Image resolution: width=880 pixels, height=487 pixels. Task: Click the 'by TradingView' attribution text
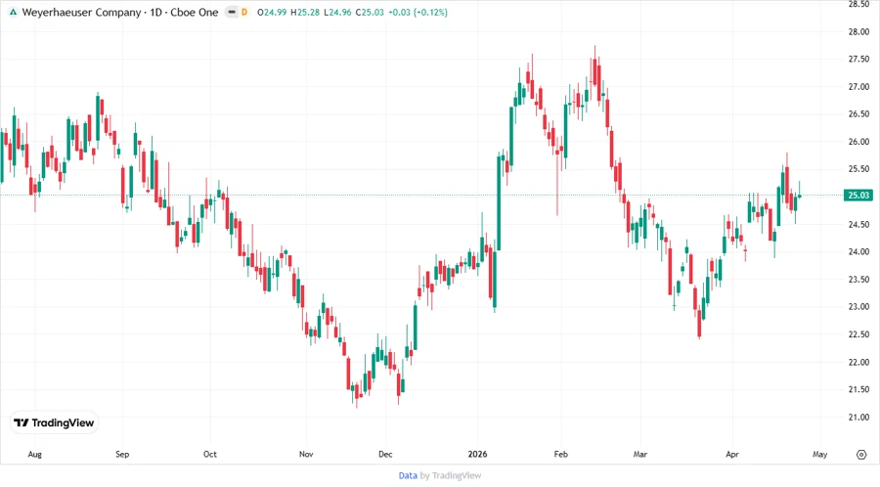(x=451, y=475)
